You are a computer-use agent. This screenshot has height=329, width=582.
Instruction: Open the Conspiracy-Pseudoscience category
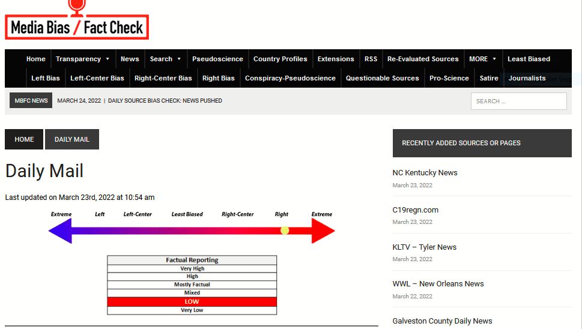[x=290, y=78]
